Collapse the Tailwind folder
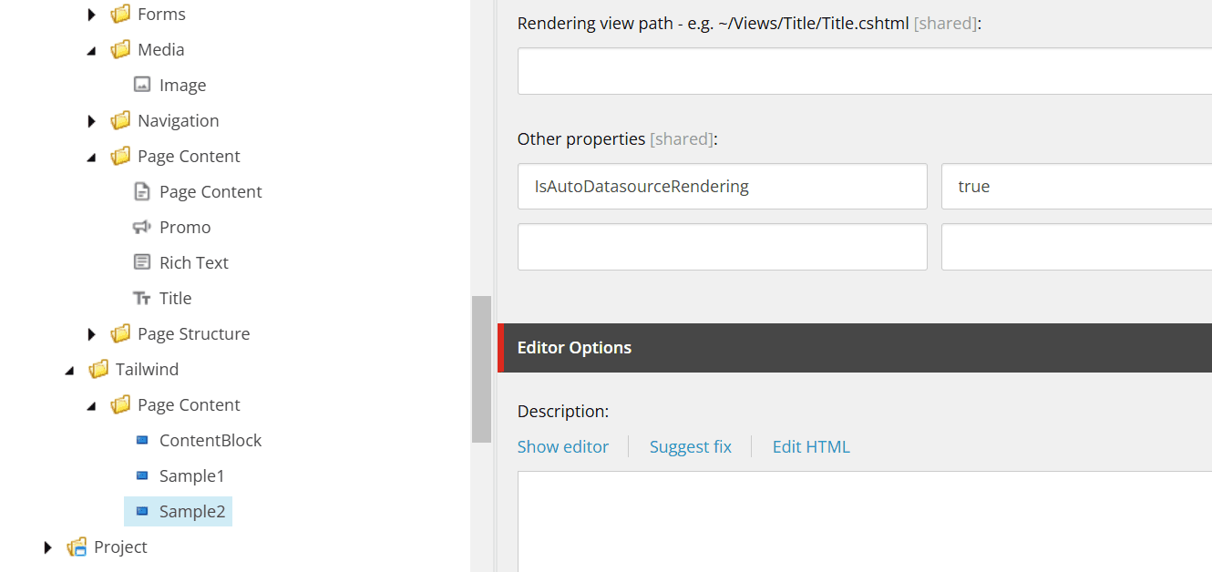 (x=70, y=370)
